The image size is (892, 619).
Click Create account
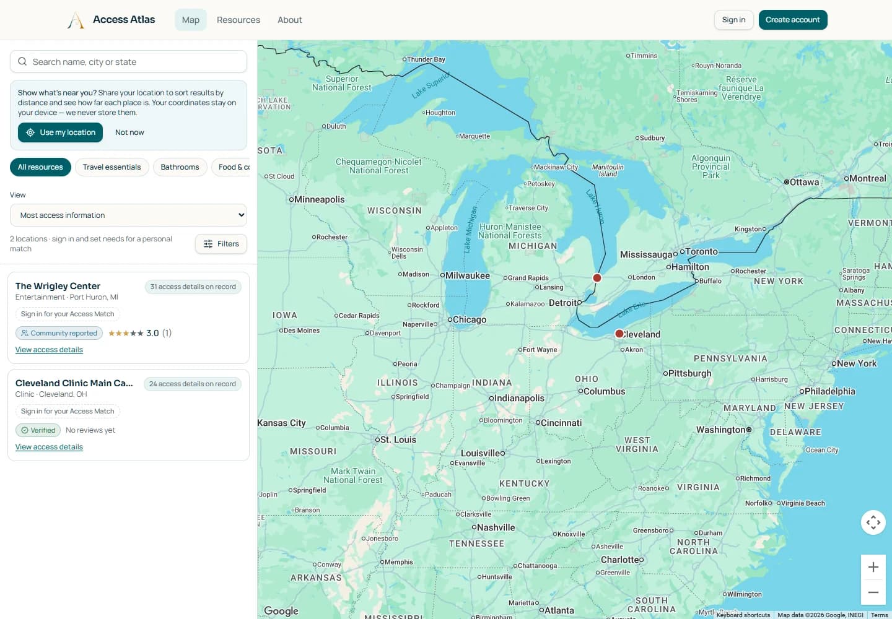click(x=793, y=20)
